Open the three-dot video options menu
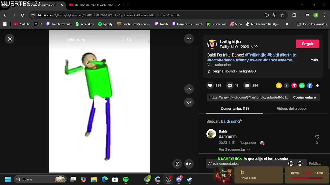330x185 pixels. 189,39
